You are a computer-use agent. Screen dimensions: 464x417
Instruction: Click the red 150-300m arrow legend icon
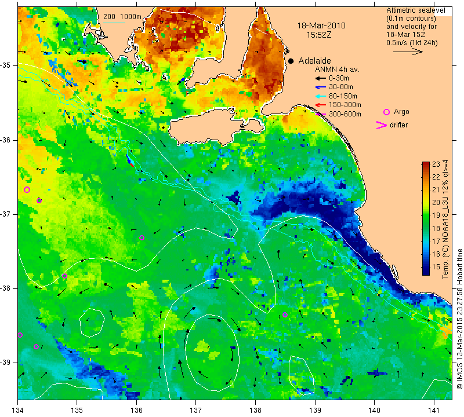click(321, 105)
